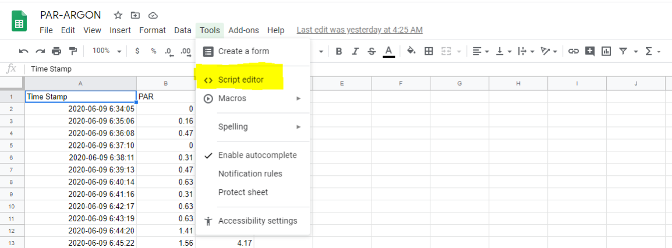Toggle strikethrough formatting
Image resolution: width=672 pixels, height=248 pixels.
[x=372, y=51]
